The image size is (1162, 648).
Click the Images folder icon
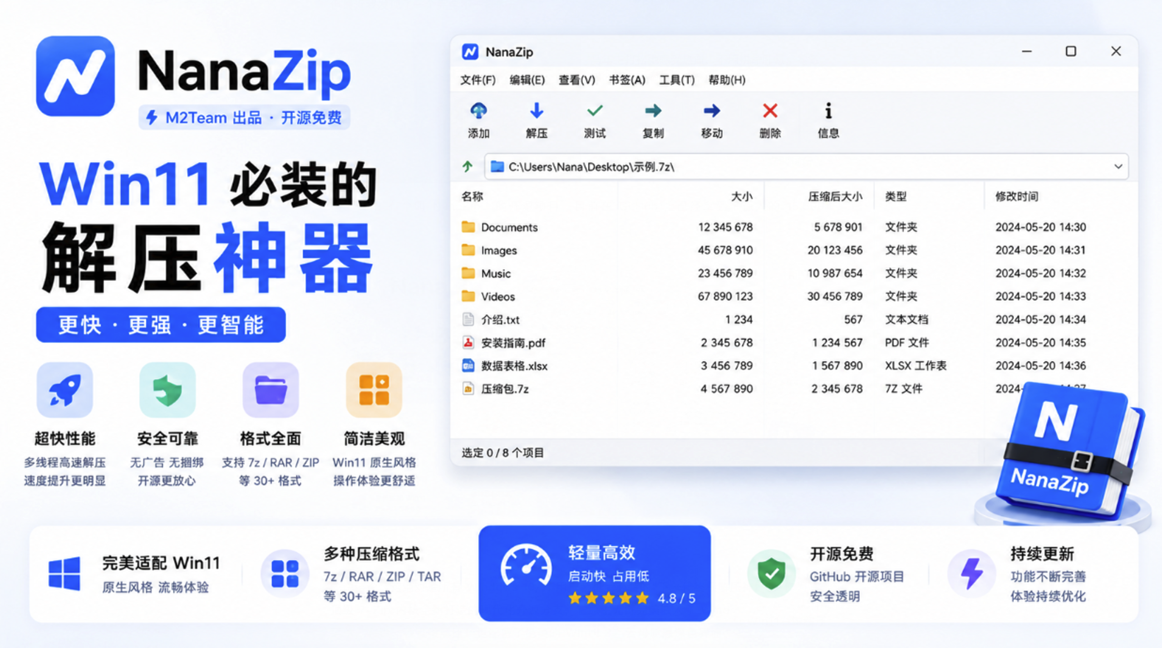point(468,250)
